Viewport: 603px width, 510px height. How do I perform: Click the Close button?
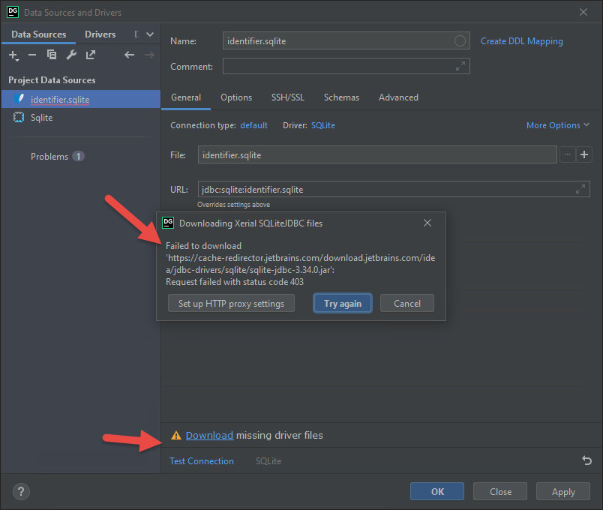point(500,491)
